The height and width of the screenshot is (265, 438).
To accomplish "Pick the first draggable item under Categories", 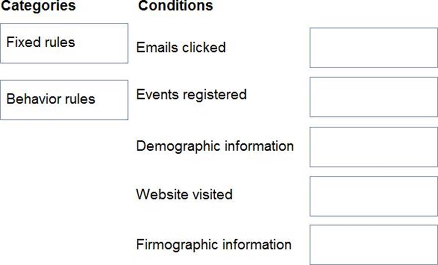I will (64, 43).
